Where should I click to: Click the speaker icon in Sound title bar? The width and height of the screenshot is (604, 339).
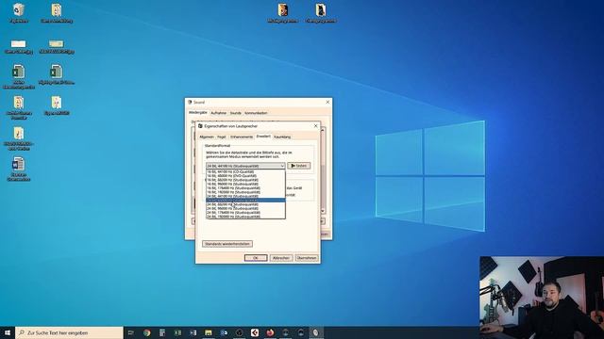190,103
